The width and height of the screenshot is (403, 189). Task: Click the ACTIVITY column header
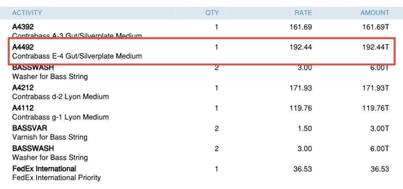pos(27,13)
